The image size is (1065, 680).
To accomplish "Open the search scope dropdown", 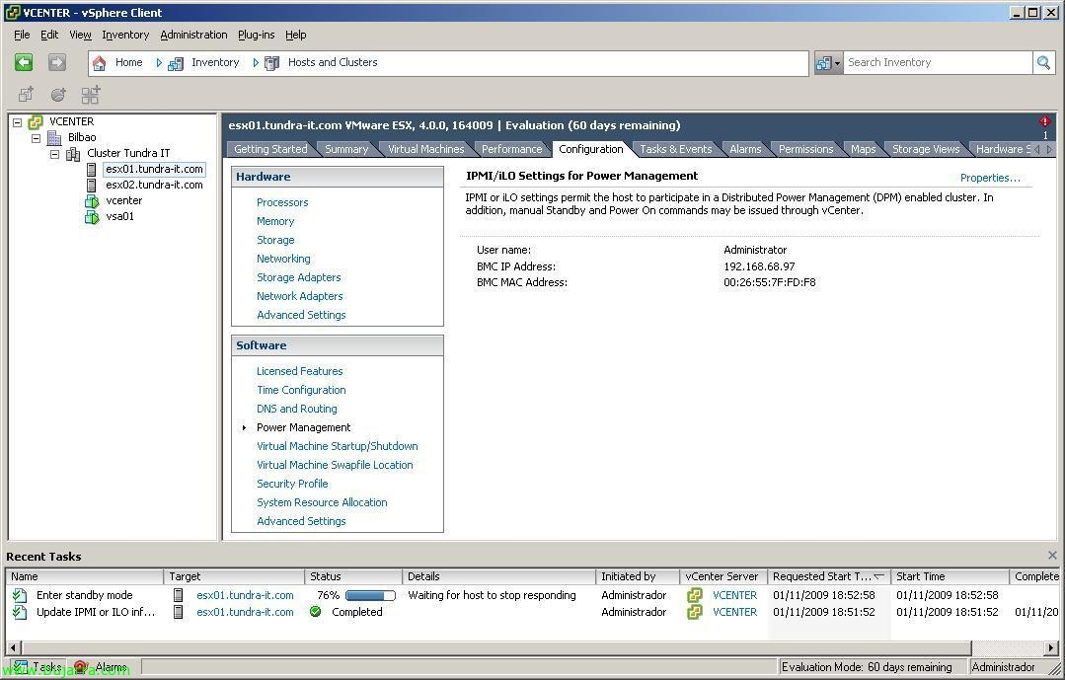I will 829,62.
